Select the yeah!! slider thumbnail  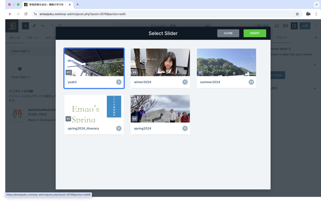click(x=94, y=62)
